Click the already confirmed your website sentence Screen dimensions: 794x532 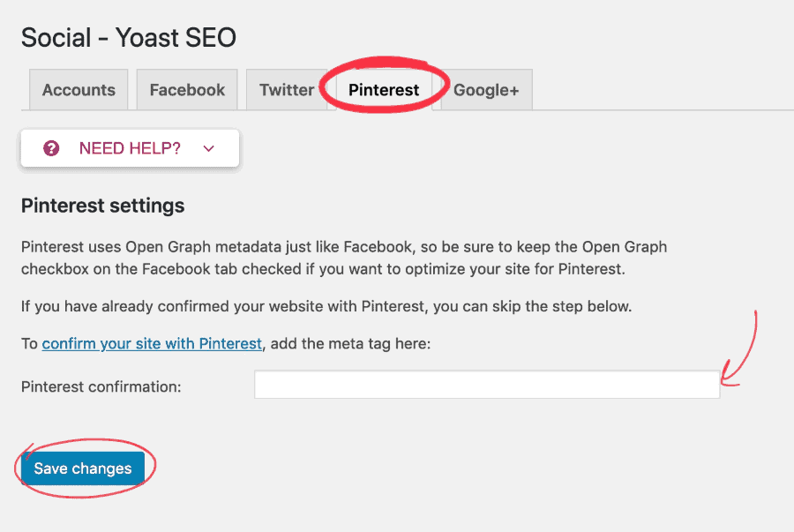click(x=326, y=306)
